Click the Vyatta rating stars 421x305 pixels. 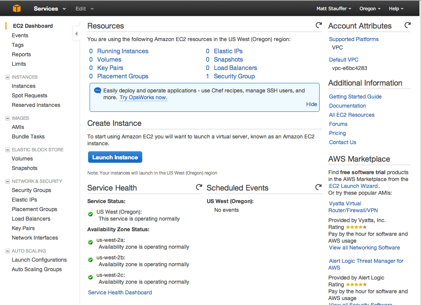click(x=356, y=227)
